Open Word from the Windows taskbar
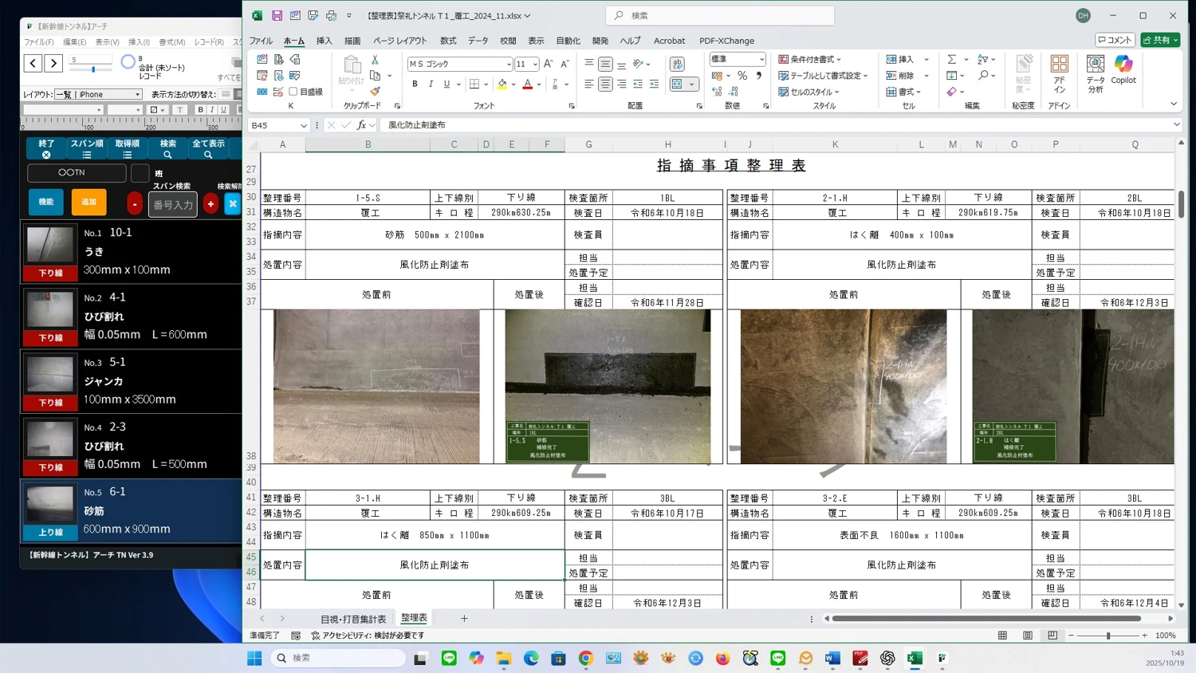1196x673 pixels. tap(832, 658)
